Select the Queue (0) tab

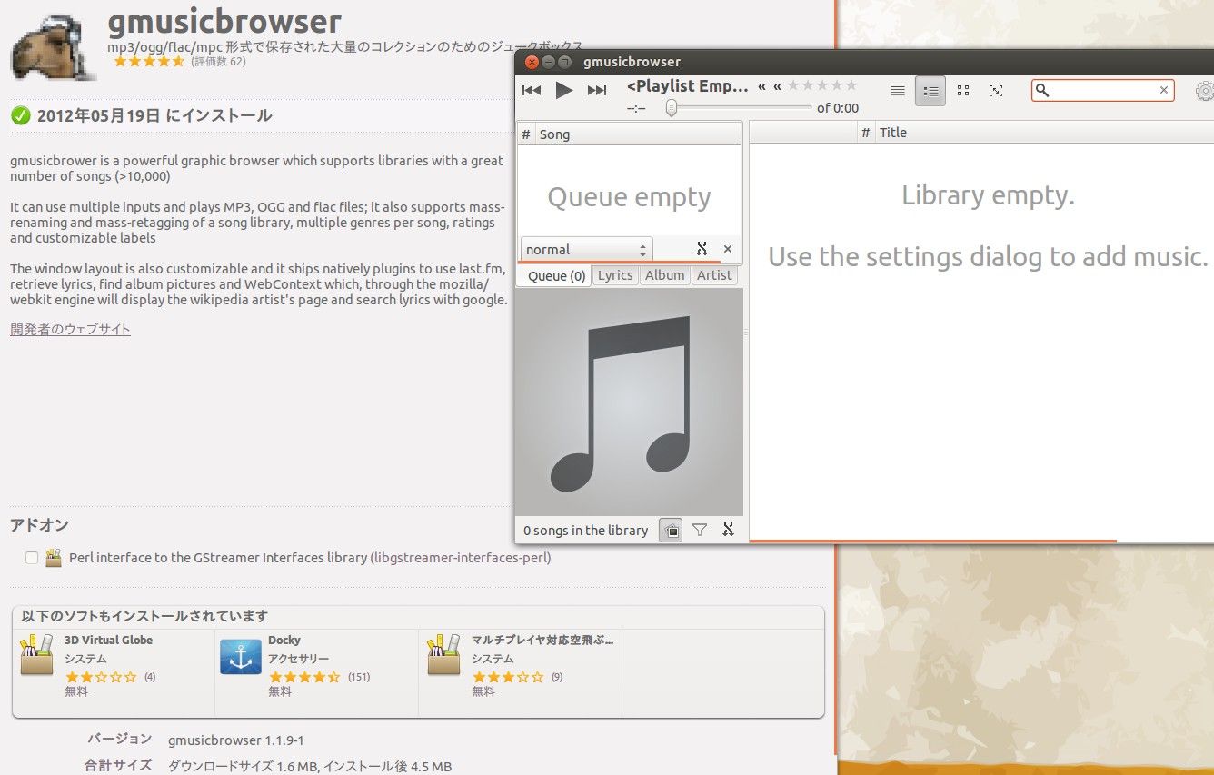pos(556,275)
